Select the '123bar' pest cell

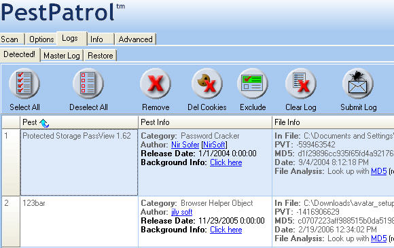[79, 222]
